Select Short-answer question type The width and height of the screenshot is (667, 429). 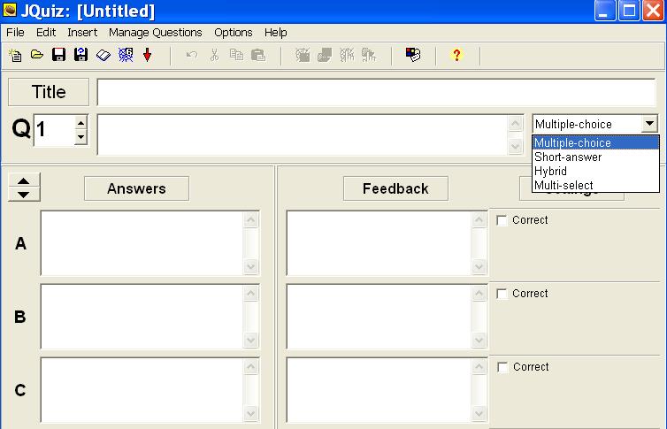595,157
